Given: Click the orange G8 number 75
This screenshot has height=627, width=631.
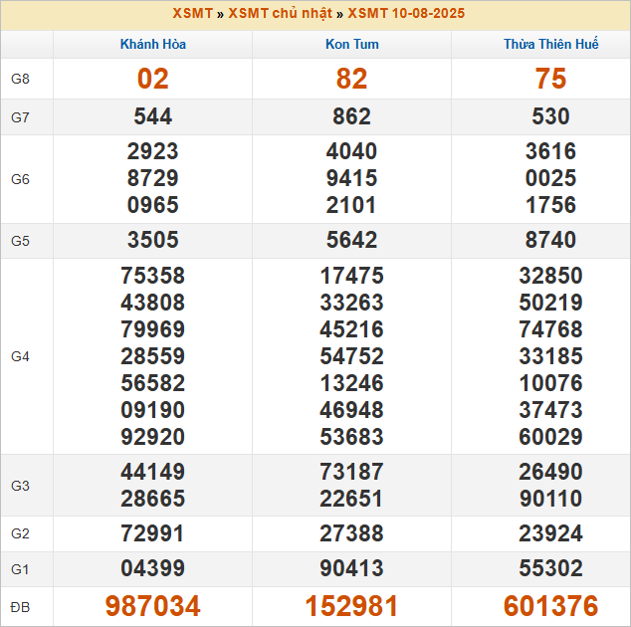Looking at the screenshot, I should 550,80.
